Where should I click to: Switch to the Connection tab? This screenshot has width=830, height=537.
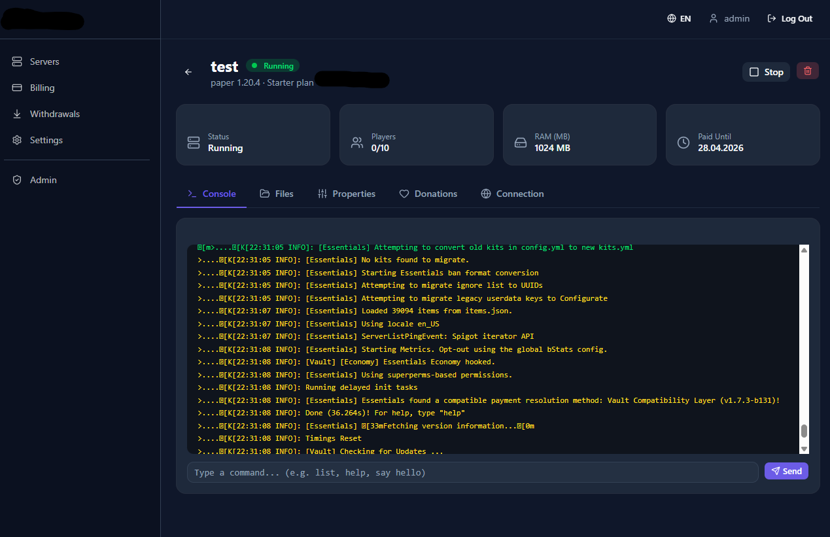512,194
